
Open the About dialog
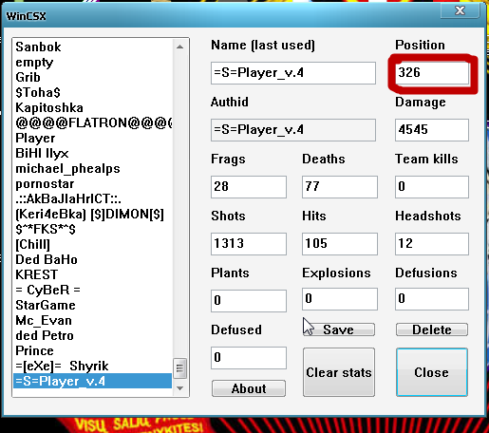tap(249, 388)
